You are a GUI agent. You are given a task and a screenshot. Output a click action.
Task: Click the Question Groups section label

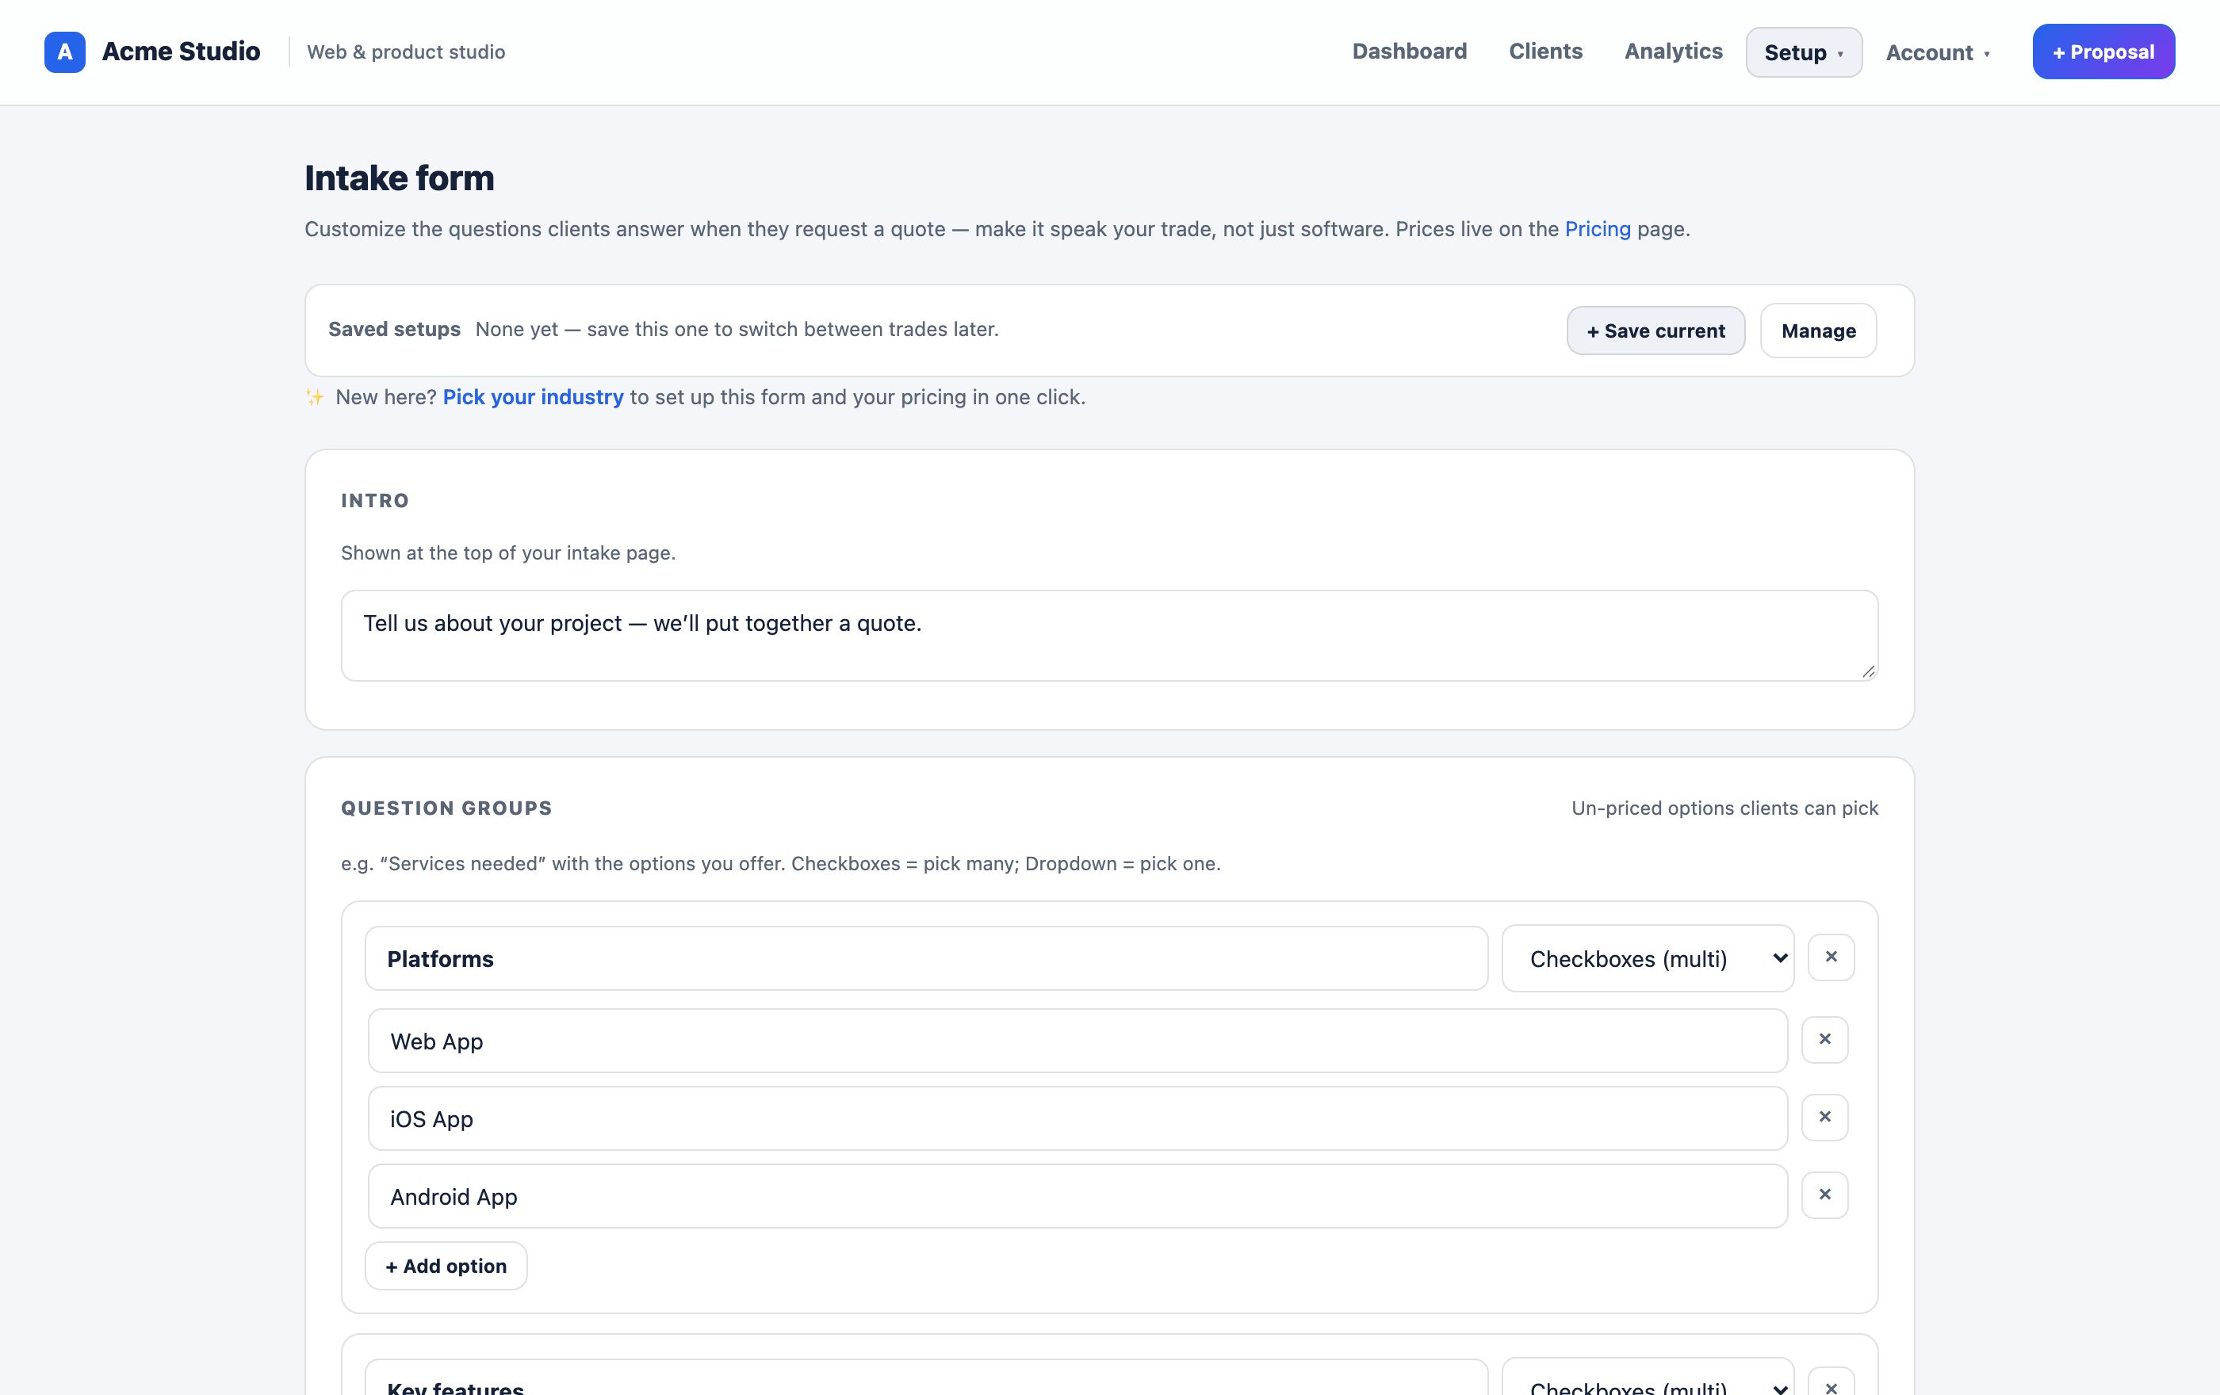click(446, 808)
